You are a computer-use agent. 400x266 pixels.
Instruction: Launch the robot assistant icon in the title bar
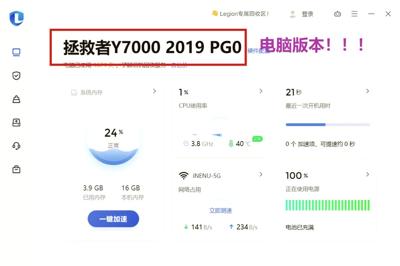337,14
